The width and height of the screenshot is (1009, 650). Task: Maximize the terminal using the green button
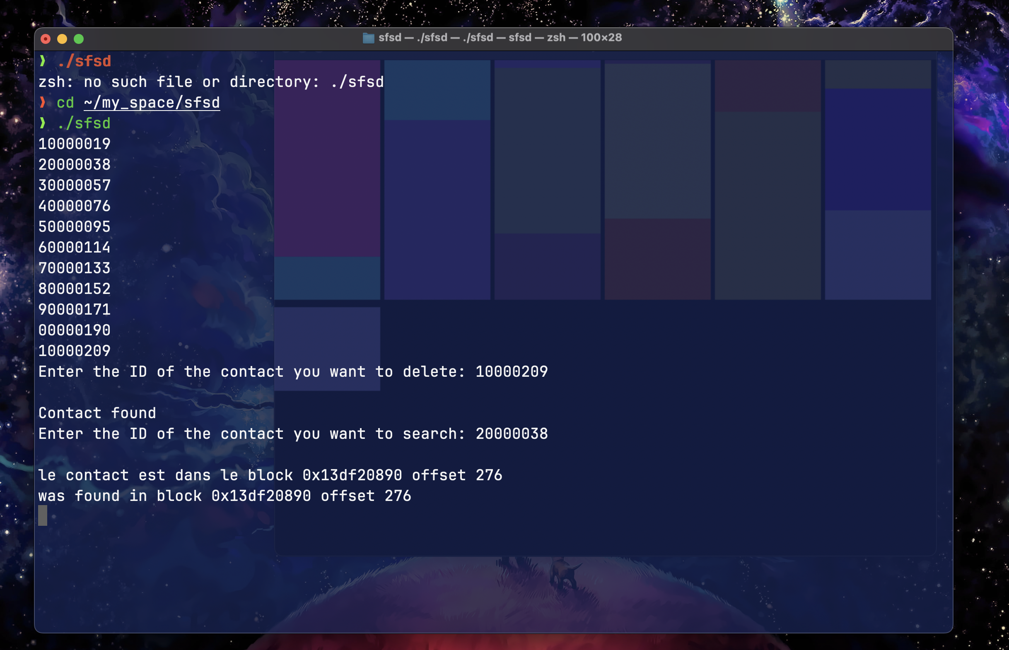[79, 39]
